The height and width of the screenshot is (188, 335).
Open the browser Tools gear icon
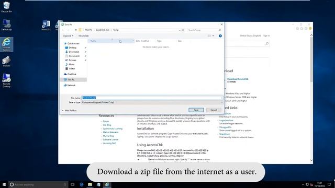[x=306, y=28]
